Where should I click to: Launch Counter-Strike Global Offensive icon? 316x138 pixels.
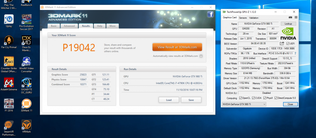tap(9, 65)
